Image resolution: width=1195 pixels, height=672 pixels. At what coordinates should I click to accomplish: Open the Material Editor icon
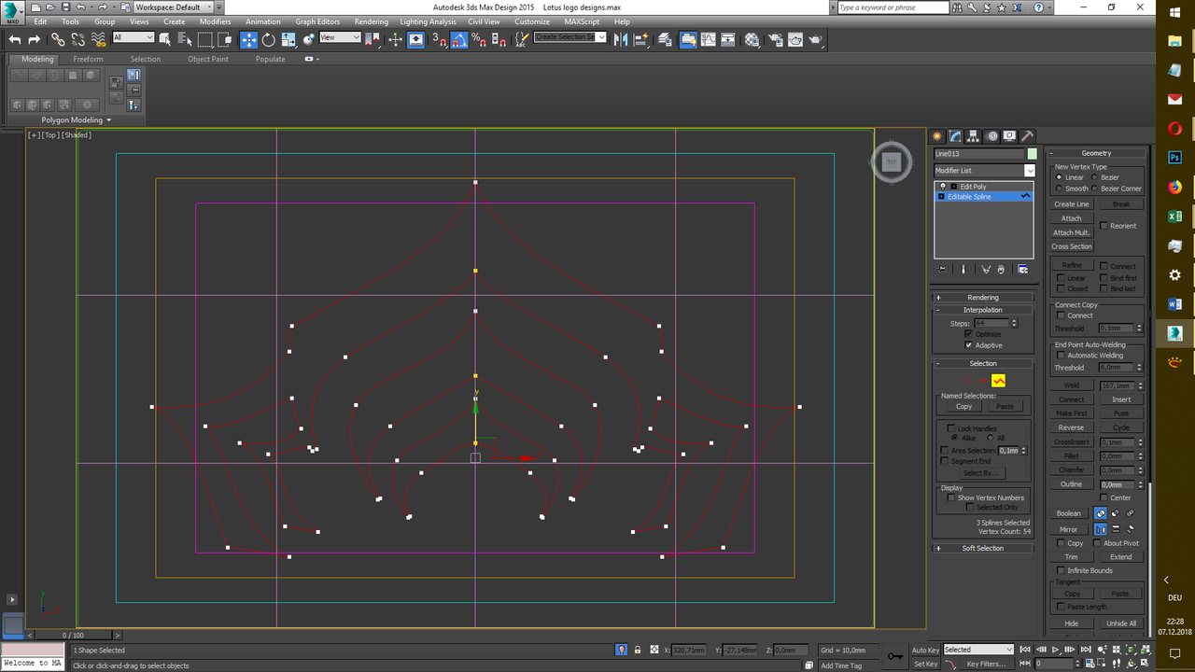point(752,39)
